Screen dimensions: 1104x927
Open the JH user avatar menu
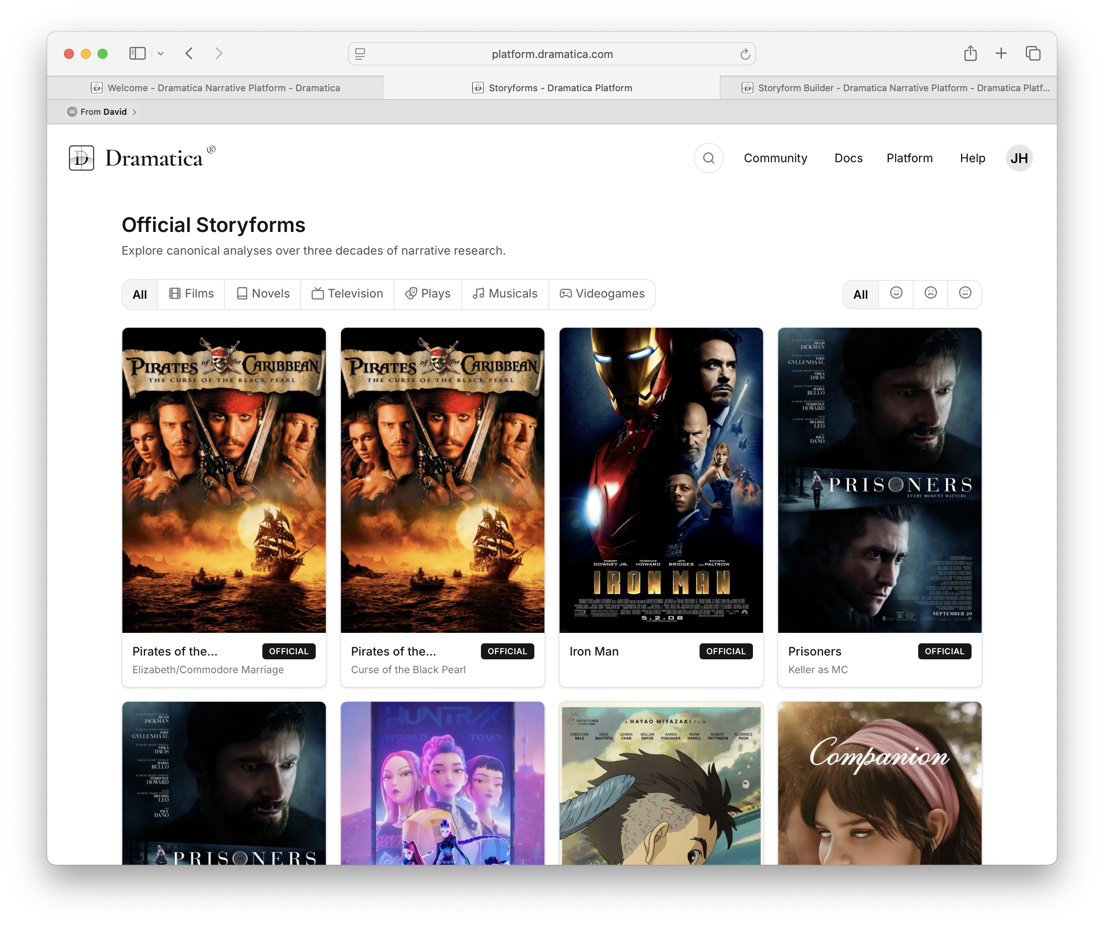tap(1018, 158)
